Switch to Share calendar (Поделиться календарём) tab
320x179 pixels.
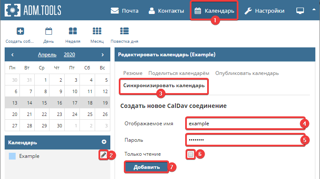(x=179, y=73)
